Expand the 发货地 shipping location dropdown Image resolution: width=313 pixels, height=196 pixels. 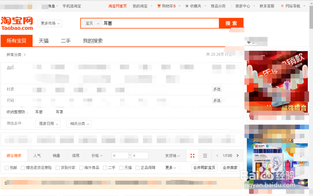[x=172, y=155]
